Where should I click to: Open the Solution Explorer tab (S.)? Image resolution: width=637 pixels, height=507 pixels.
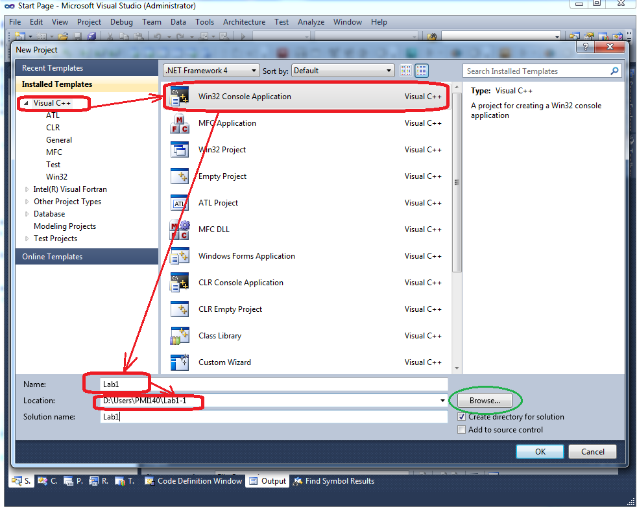[21, 481]
